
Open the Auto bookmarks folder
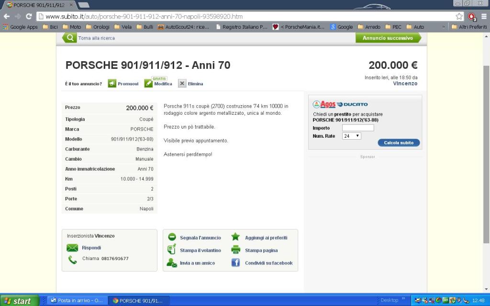click(x=415, y=27)
